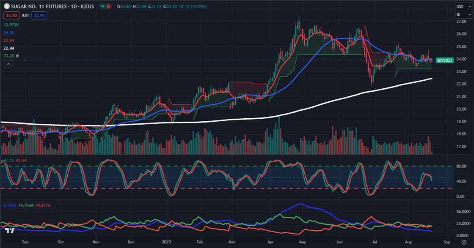Viewport: 474px width, 248px height.
Task: Click the Apr label on time axis
Action: click(270, 242)
